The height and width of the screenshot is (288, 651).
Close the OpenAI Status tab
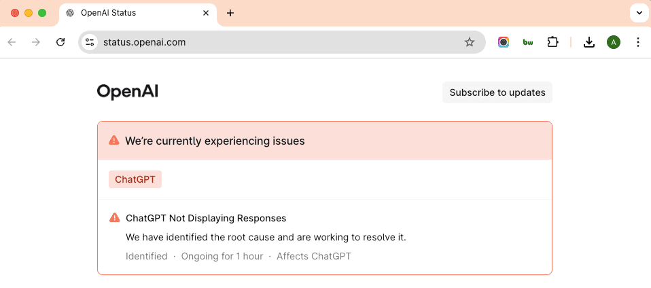(x=205, y=14)
